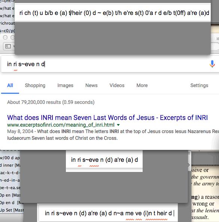Click the text field 'in ri s~eve n (d) a're (a) d'
This screenshot has width=219, height=222.
pos(104,160)
